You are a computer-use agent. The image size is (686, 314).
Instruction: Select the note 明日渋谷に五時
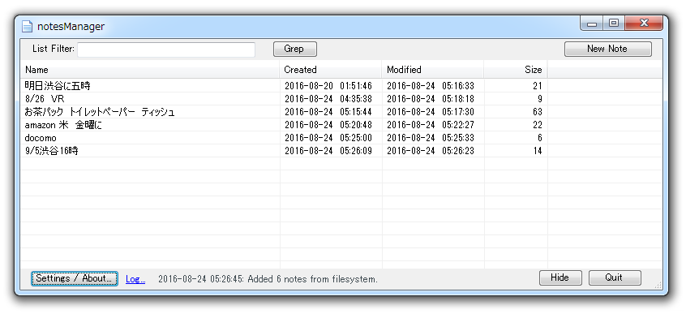point(58,86)
